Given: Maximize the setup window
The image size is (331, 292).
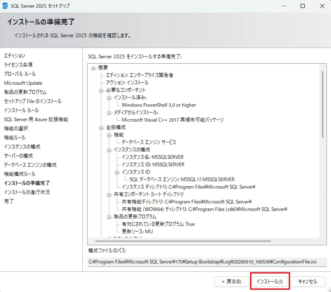Looking at the screenshot, I should pyautogui.click(x=303, y=6).
